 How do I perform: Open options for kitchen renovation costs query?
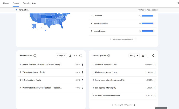pyautogui.click(x=155, y=72)
